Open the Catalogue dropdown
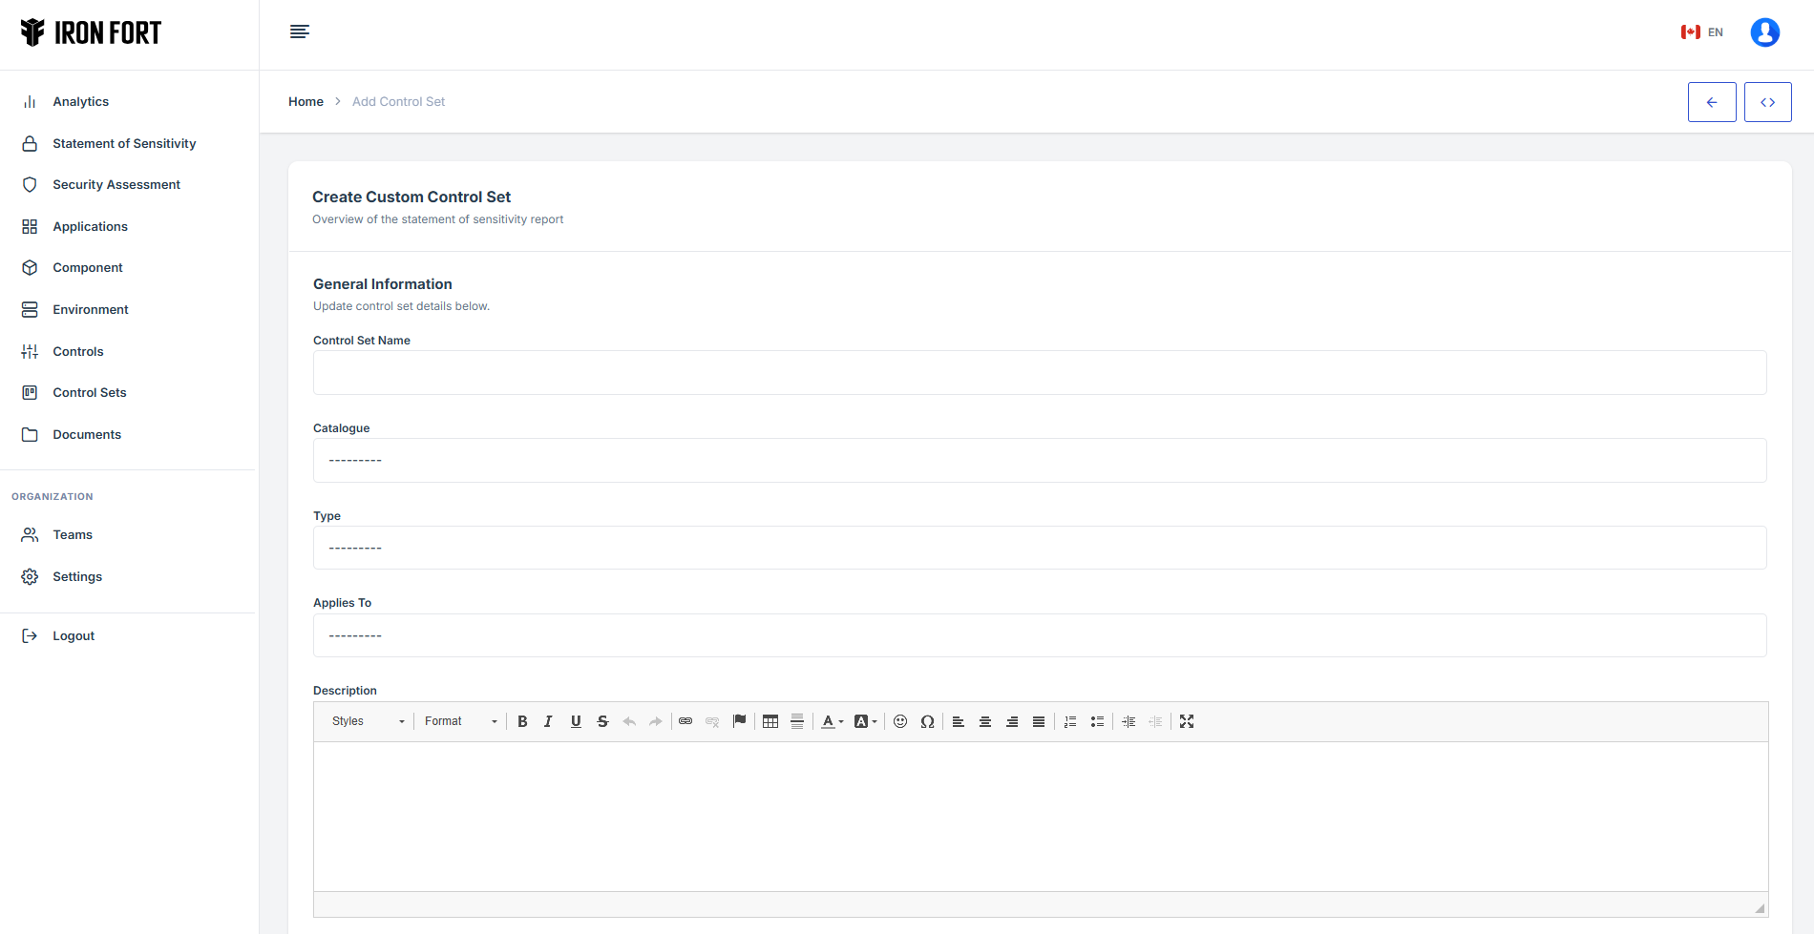The height and width of the screenshot is (934, 1814). point(1039,461)
